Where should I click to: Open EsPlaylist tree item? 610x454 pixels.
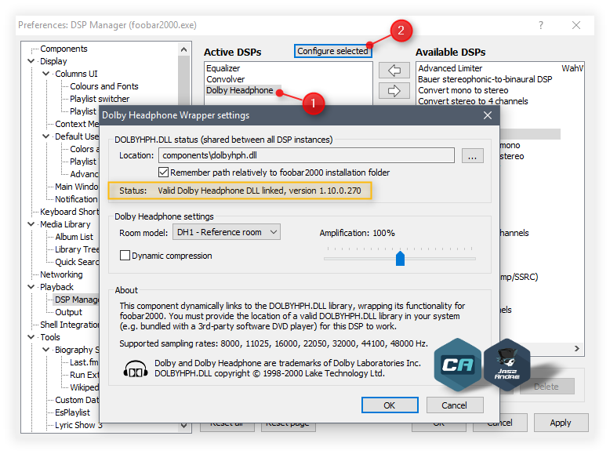[72, 412]
